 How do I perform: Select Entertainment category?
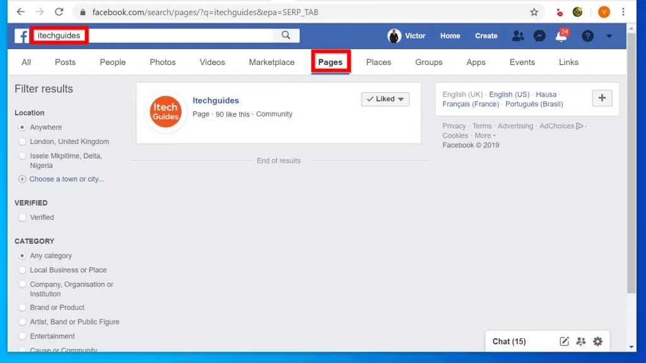point(22,336)
